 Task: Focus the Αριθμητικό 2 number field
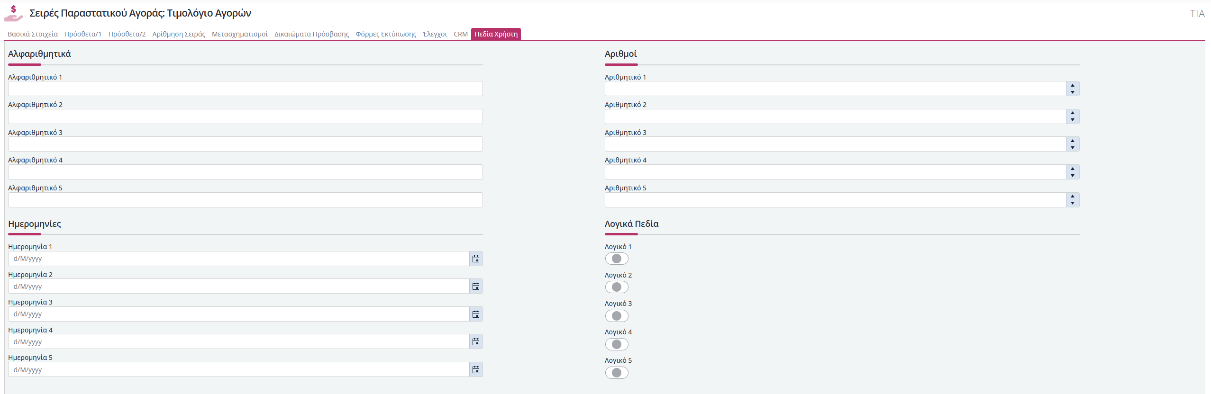tap(836, 116)
